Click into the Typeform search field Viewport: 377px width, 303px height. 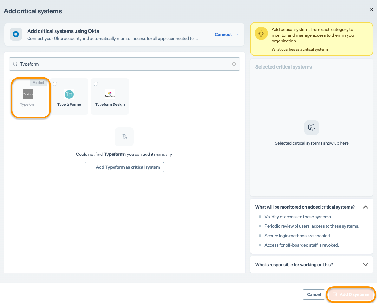pos(124,64)
